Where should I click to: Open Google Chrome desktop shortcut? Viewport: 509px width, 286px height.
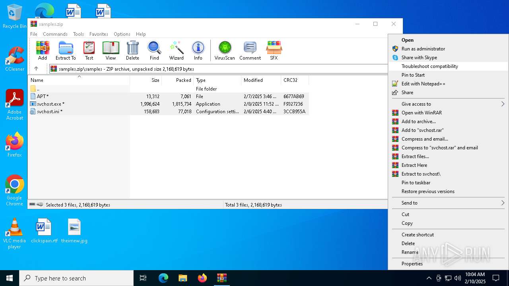tap(15, 191)
